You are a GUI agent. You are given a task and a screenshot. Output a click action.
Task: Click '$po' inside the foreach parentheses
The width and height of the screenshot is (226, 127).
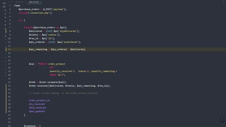(62, 28)
